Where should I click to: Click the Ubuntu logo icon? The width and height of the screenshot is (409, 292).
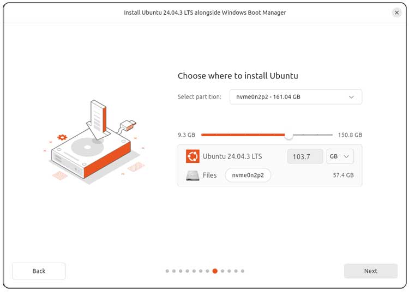click(193, 156)
